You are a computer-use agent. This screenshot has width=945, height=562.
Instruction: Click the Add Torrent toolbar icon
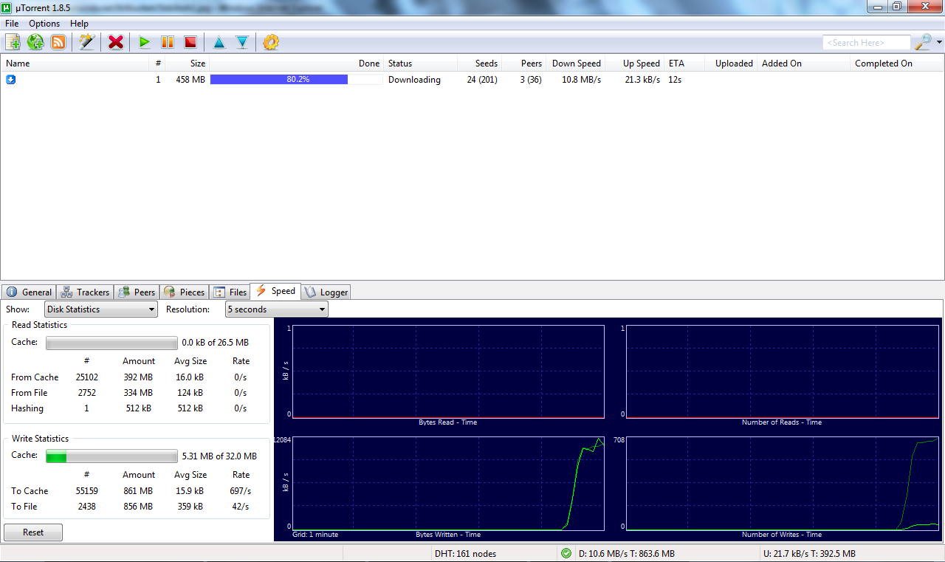click(x=13, y=42)
